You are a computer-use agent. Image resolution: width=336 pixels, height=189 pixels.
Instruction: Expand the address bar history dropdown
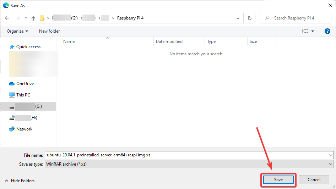[238, 18]
